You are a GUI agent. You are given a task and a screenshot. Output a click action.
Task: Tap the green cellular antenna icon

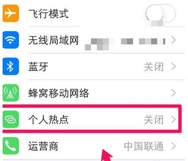[11, 93]
